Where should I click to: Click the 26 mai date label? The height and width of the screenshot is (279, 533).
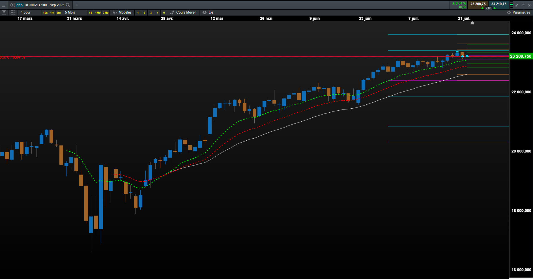click(266, 18)
